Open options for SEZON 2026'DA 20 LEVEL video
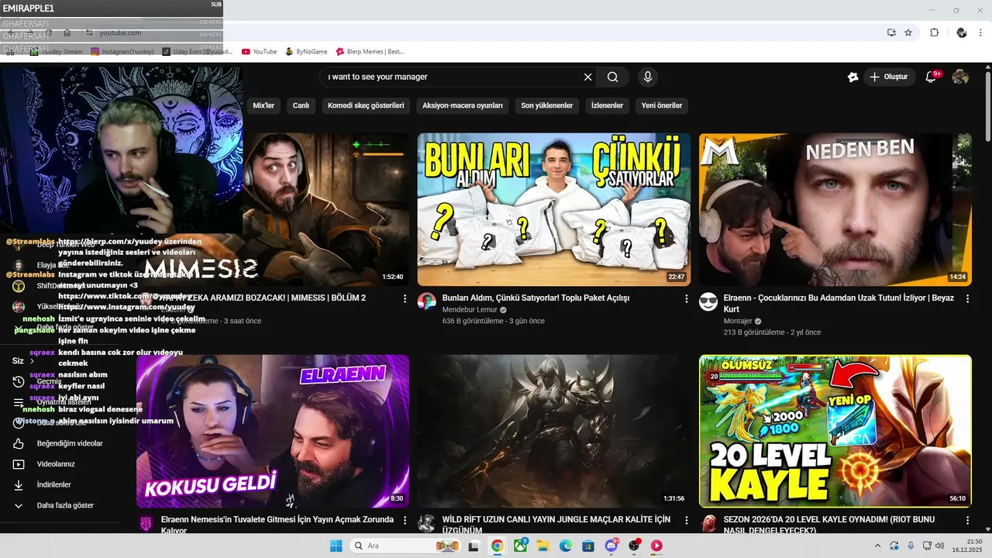Image resolution: width=992 pixels, height=558 pixels. 967,520
